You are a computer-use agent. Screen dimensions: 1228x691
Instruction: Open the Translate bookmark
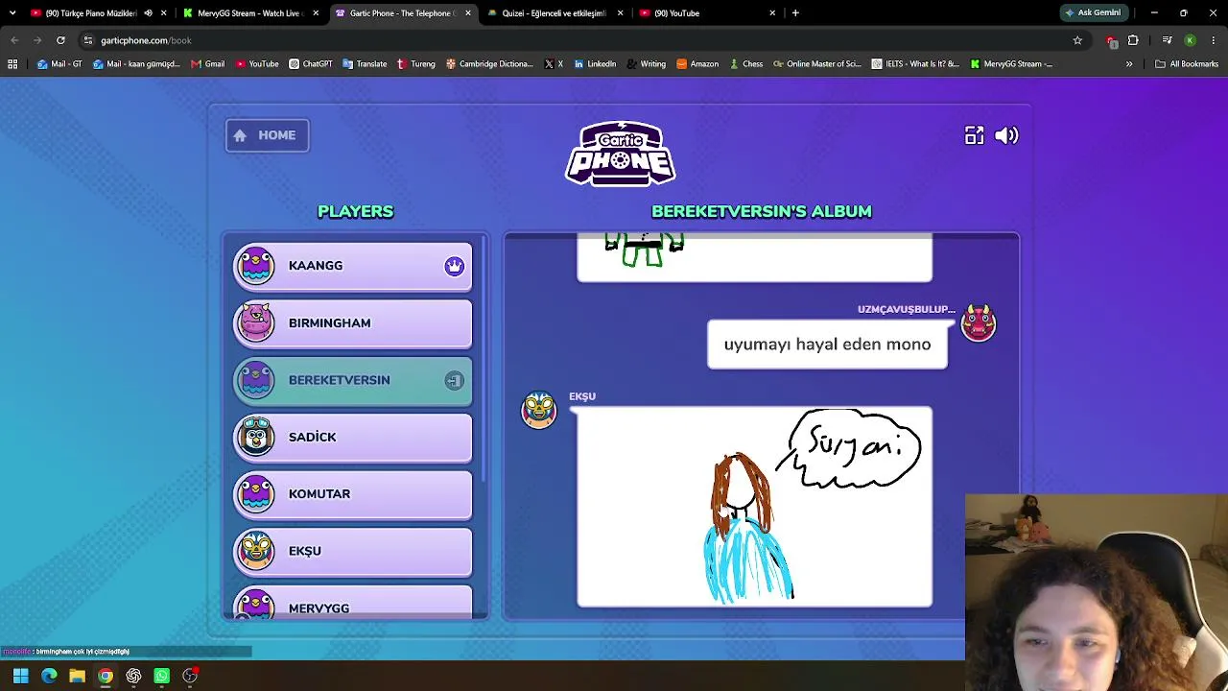click(x=365, y=64)
